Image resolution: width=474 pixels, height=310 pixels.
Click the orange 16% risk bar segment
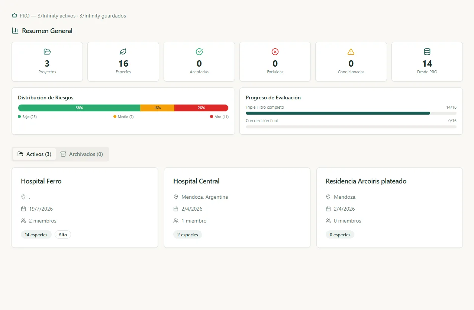pos(157,108)
